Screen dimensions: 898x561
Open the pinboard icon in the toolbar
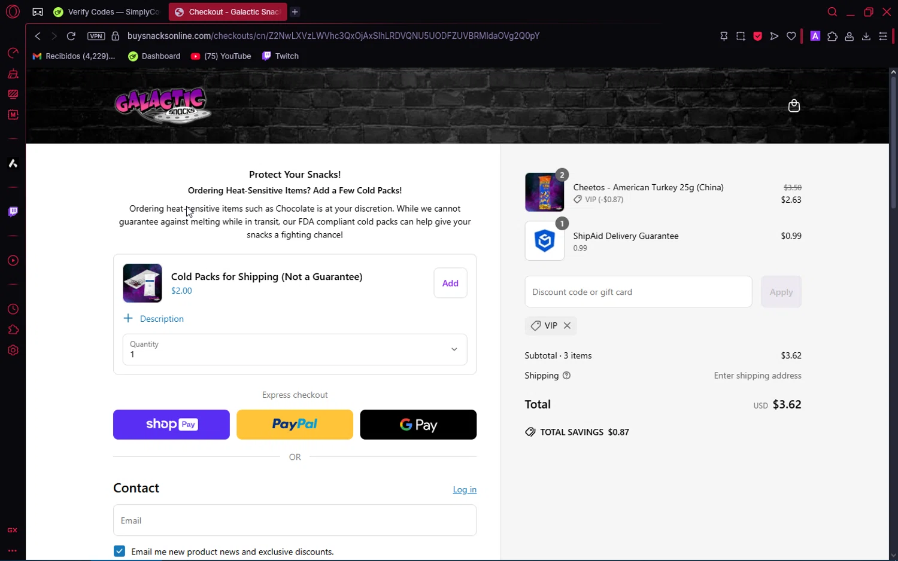tap(724, 36)
